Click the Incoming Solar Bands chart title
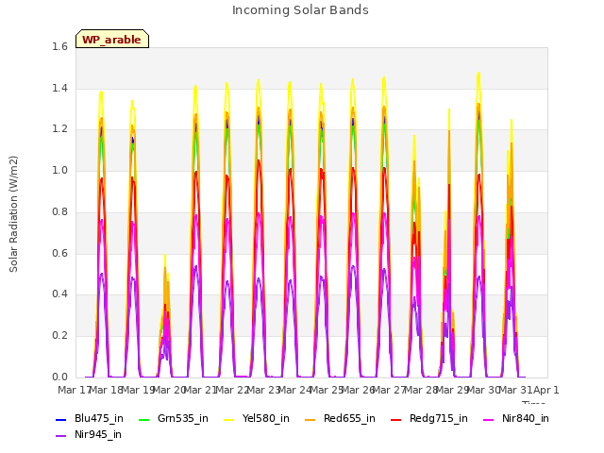Image resolution: width=604 pixels, height=453 pixels. 300,10
